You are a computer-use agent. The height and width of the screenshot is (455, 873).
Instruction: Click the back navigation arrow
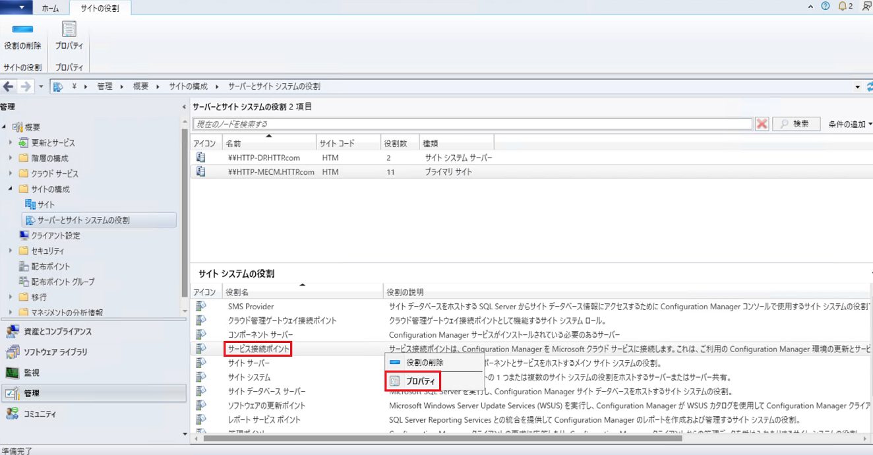click(x=9, y=86)
